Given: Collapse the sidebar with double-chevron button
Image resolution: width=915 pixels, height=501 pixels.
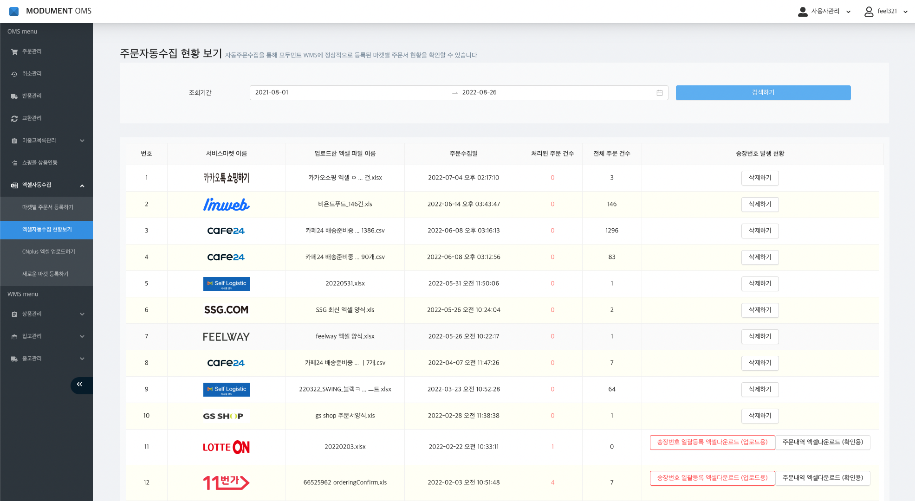Looking at the screenshot, I should [x=80, y=385].
